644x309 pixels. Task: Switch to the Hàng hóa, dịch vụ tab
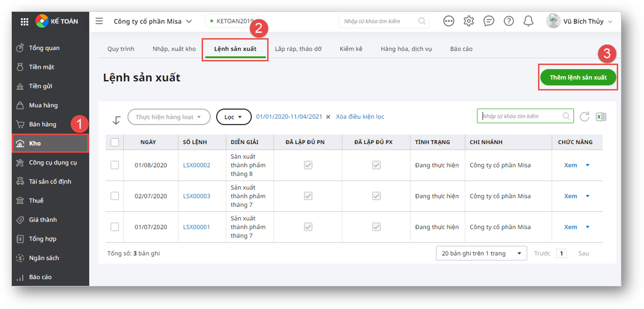(406, 49)
